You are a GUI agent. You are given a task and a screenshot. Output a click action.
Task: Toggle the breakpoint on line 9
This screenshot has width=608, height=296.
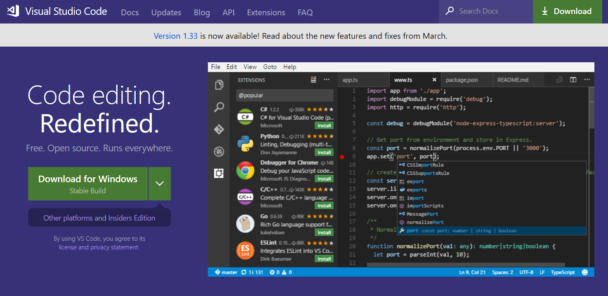tap(342, 157)
